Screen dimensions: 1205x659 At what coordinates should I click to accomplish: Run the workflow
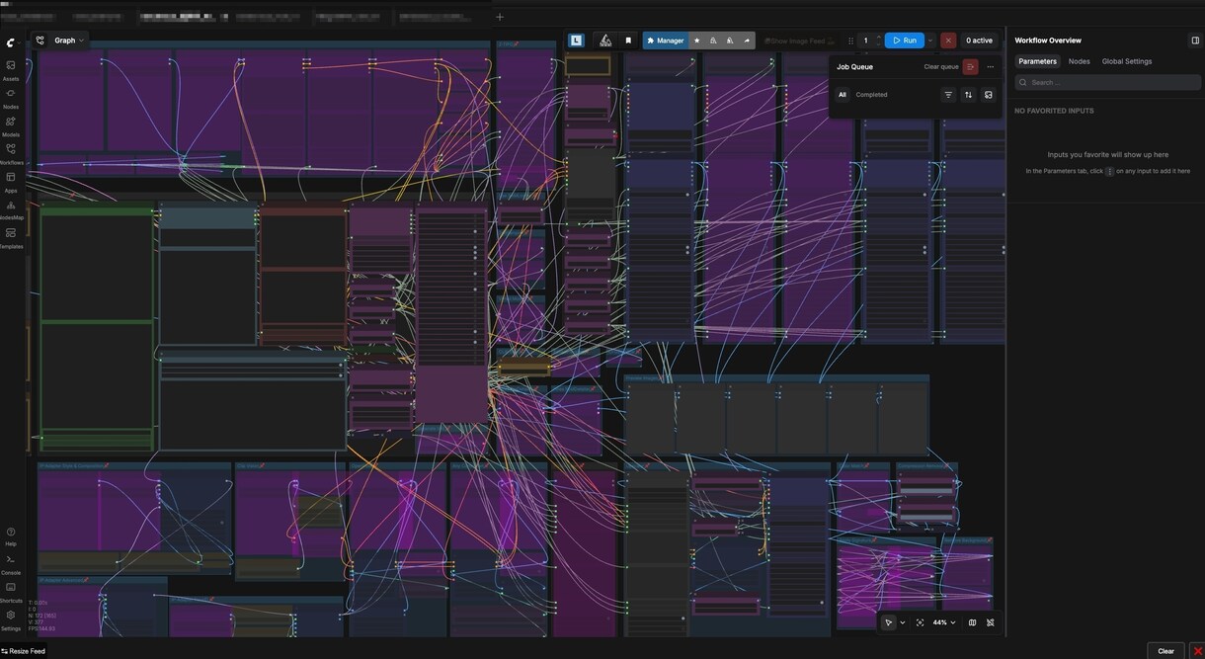(x=904, y=41)
